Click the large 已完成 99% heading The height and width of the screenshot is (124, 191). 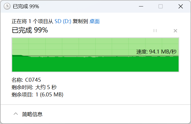pos(30,30)
